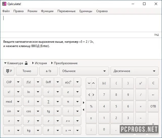Screen dimensions: 162x138
Task: Open the Файл menu
Action: pos(6,11)
